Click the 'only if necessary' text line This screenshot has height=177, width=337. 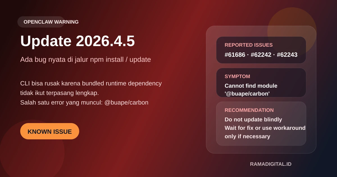[x=247, y=136]
